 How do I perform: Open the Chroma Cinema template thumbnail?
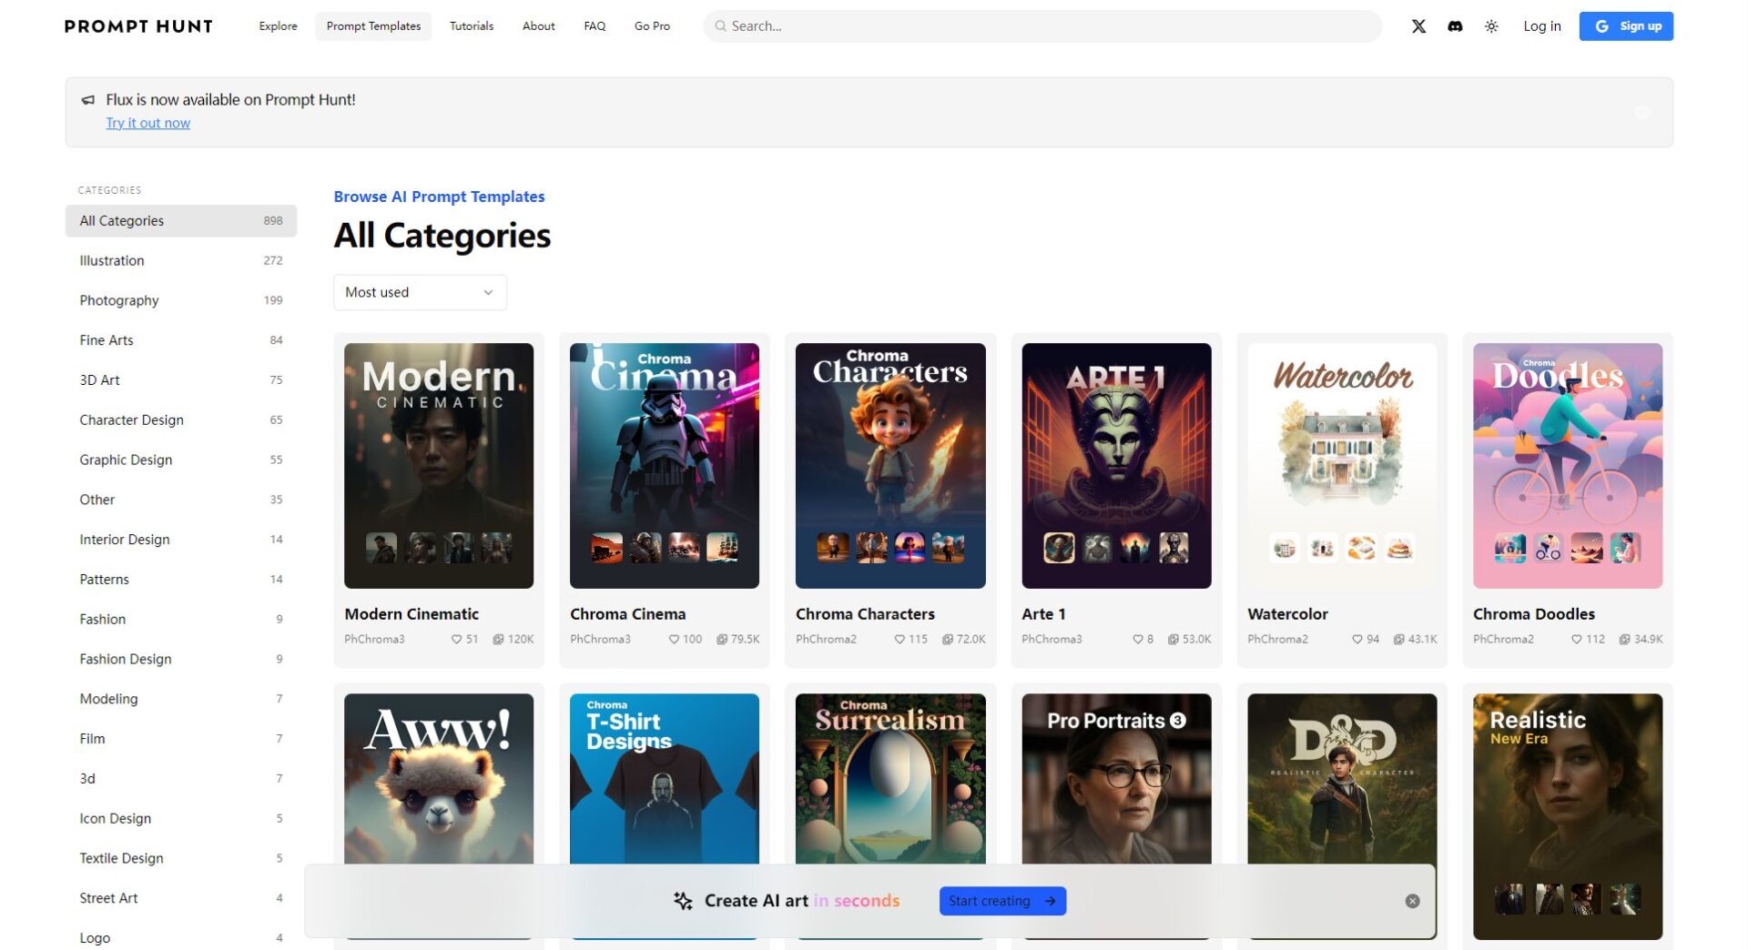pos(664,465)
